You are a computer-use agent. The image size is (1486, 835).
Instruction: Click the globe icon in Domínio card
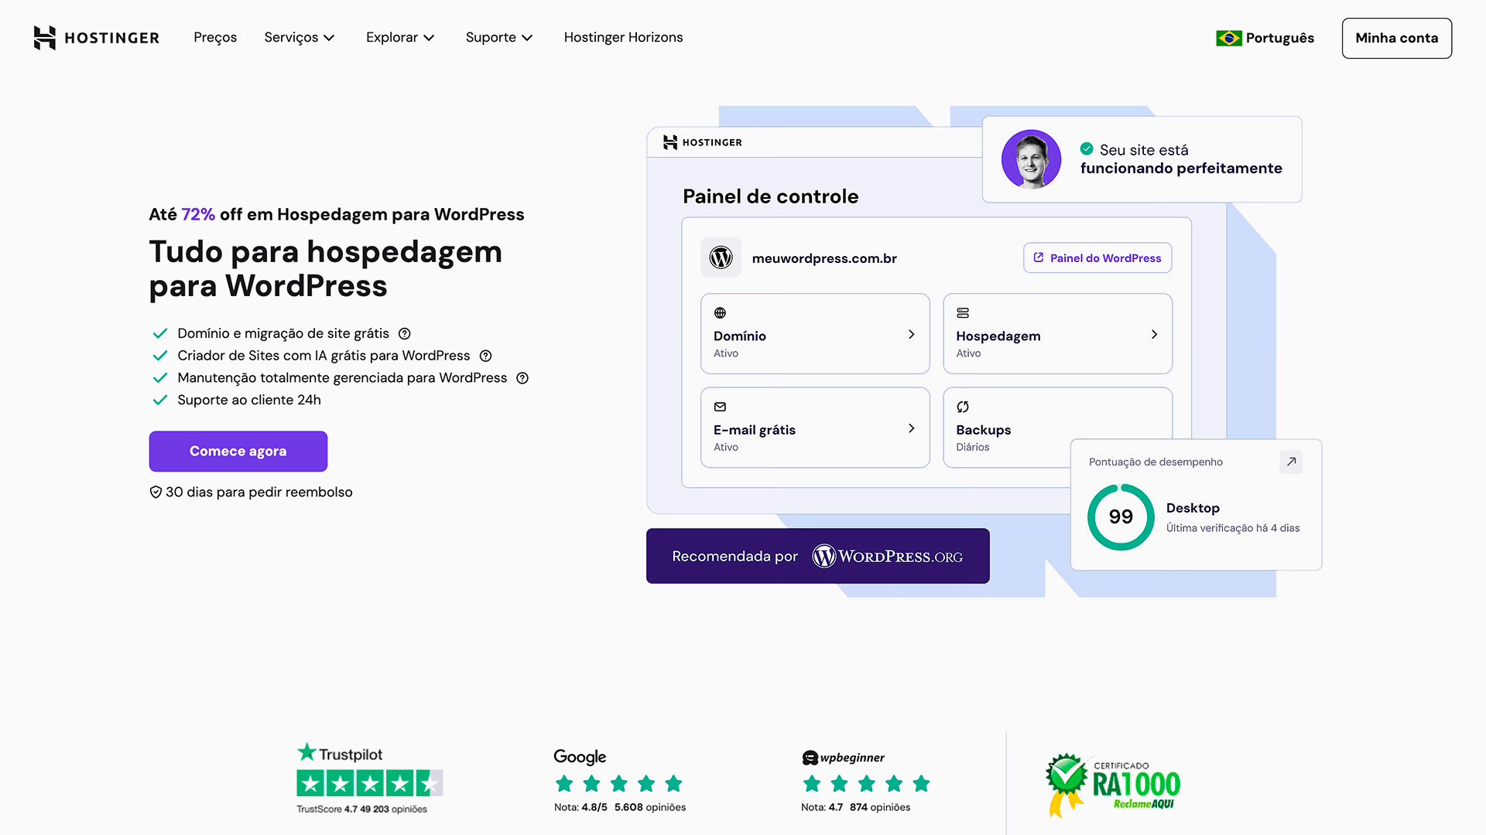click(720, 313)
